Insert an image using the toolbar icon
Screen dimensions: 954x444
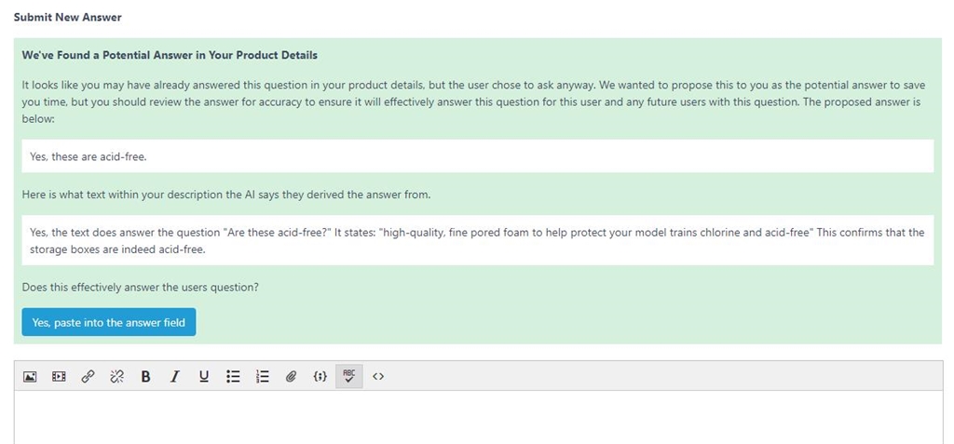tap(30, 376)
